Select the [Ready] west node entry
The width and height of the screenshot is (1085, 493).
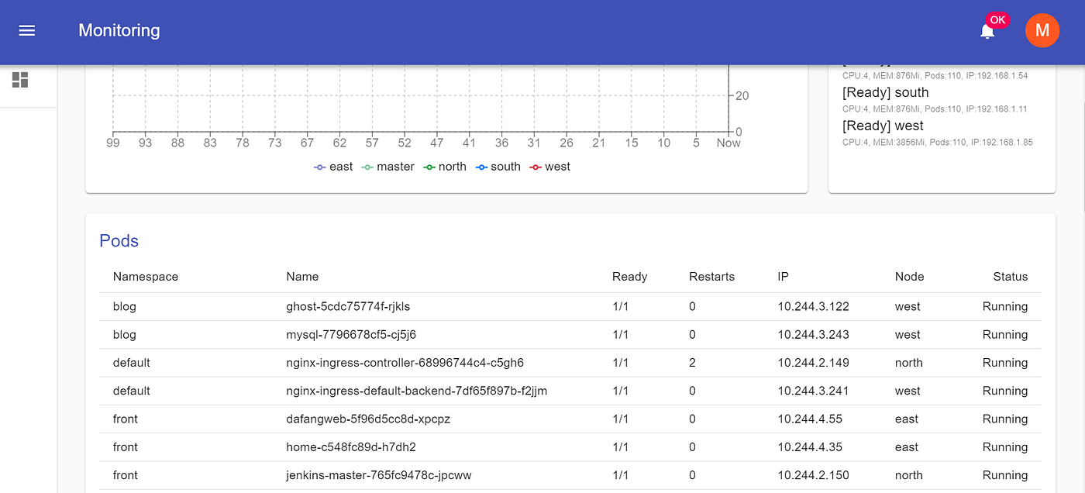point(883,126)
